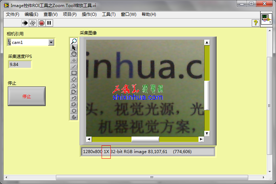Click the window vertical scroll up arrow
This screenshot has height=184, width=276.
tap(270, 31)
